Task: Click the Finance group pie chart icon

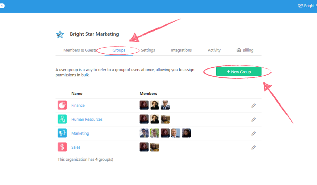Action: pos(62,105)
